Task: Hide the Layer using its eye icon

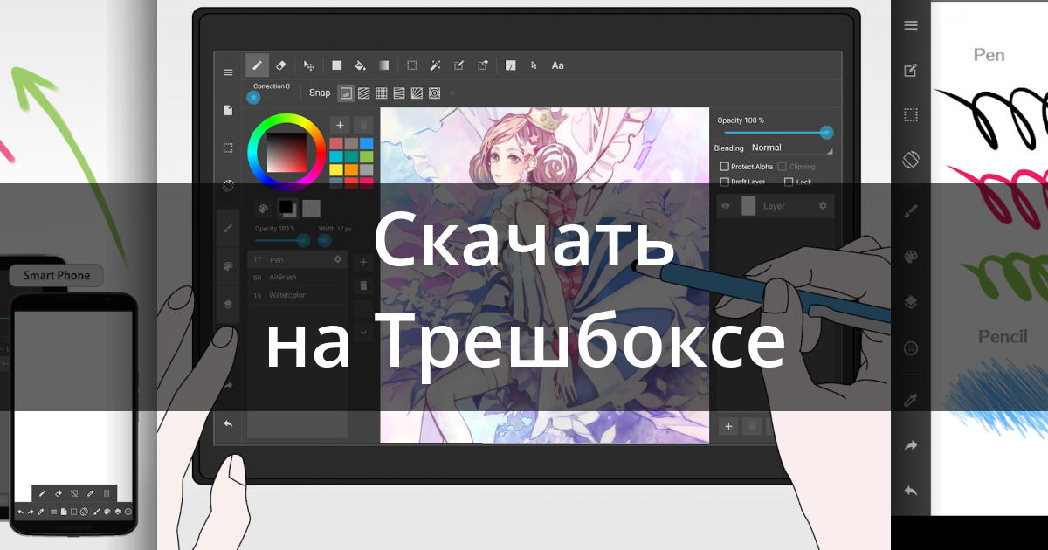Action: (x=726, y=206)
